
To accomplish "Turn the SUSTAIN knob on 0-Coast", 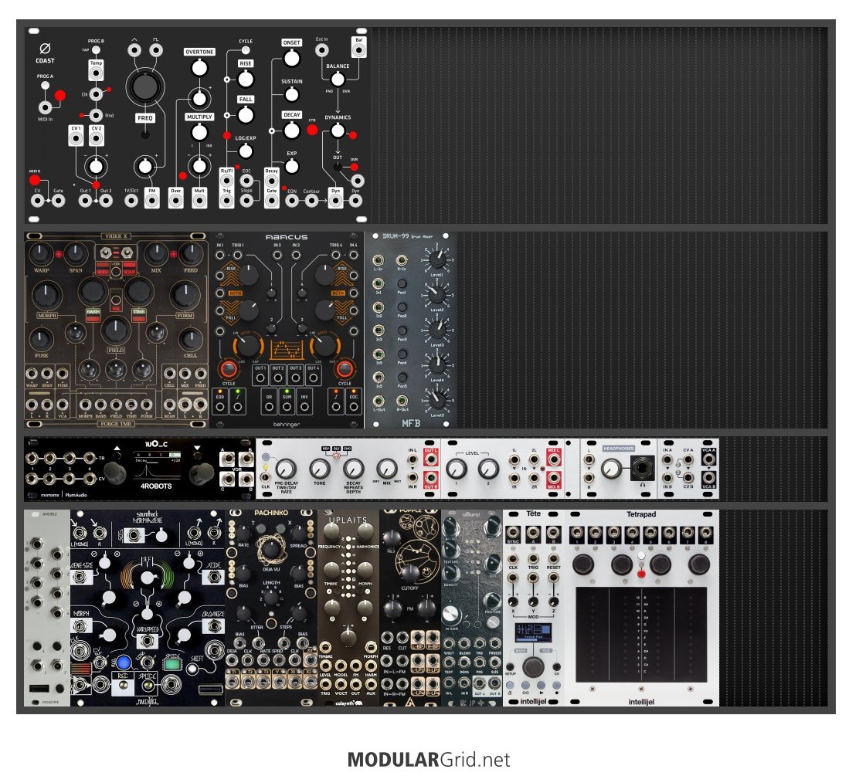I will click(291, 95).
